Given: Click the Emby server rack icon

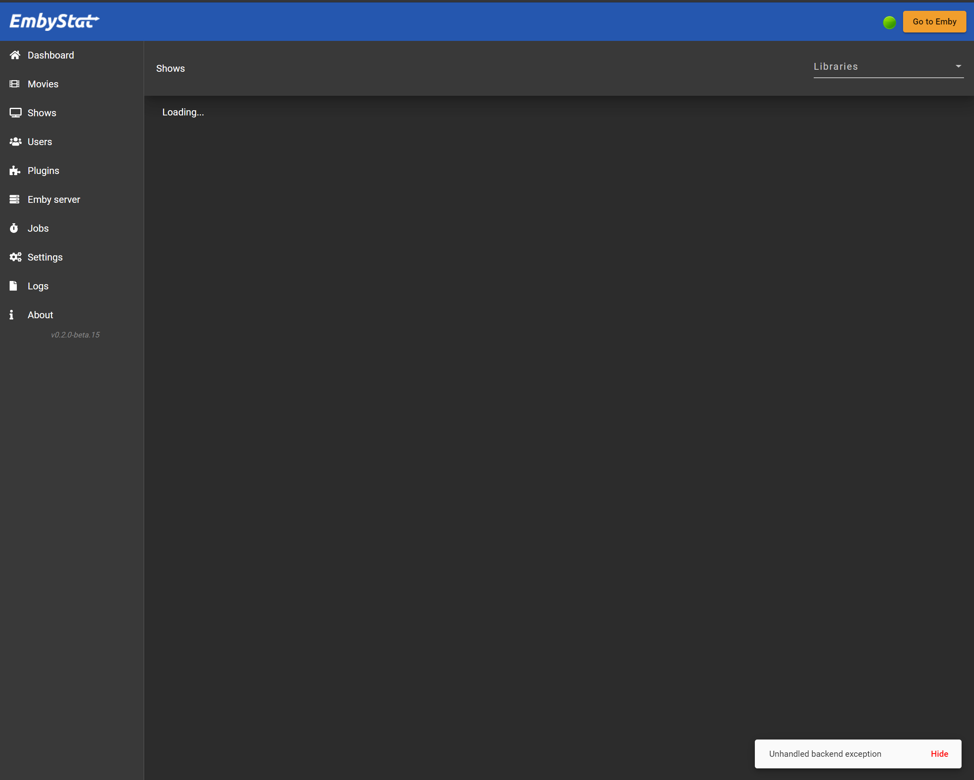Looking at the screenshot, I should click(14, 199).
